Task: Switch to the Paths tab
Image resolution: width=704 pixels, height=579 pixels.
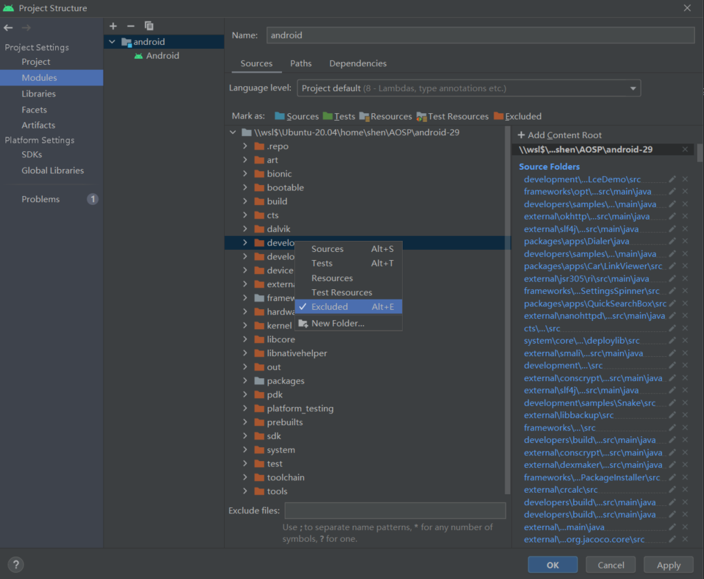Action: point(301,63)
